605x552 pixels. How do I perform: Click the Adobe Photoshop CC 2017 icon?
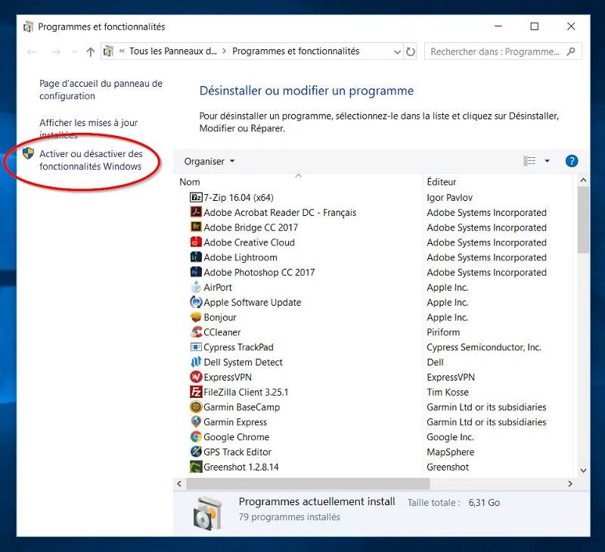click(196, 273)
